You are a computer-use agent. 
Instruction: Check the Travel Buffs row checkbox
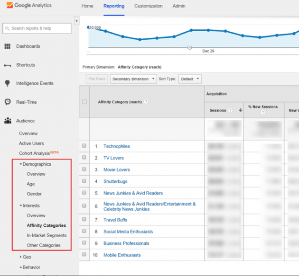click(x=84, y=219)
